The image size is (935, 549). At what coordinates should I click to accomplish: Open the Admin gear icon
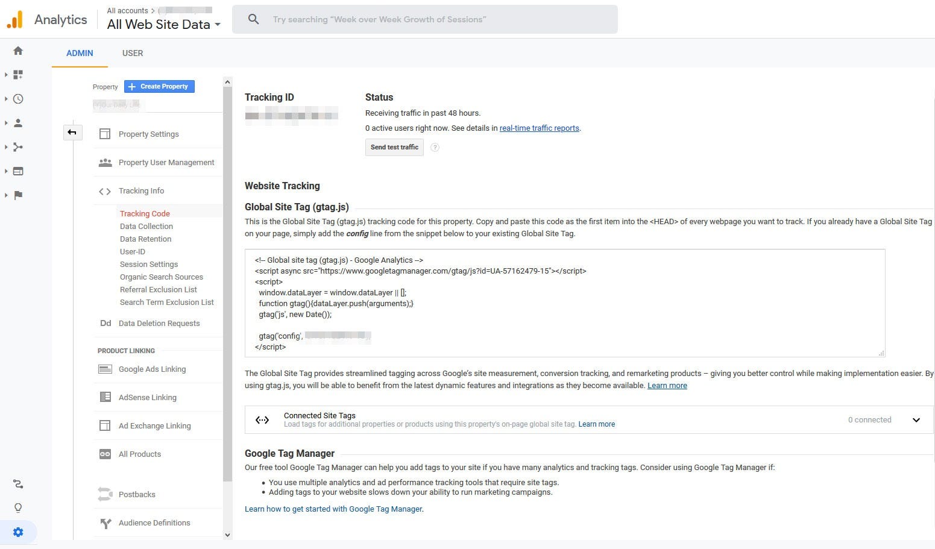point(18,532)
